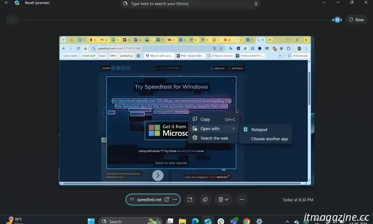Open the Speedtest RESULTS tab
The width and height of the screenshot is (373, 224).
pyautogui.click(x=217, y=68)
